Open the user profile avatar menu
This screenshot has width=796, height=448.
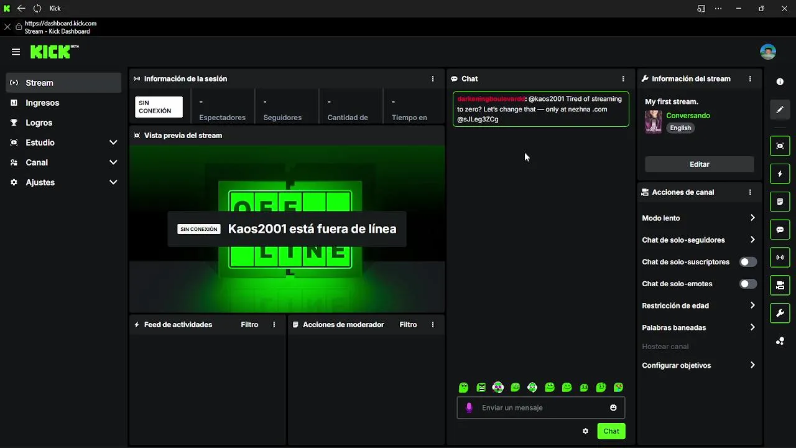tap(768, 52)
